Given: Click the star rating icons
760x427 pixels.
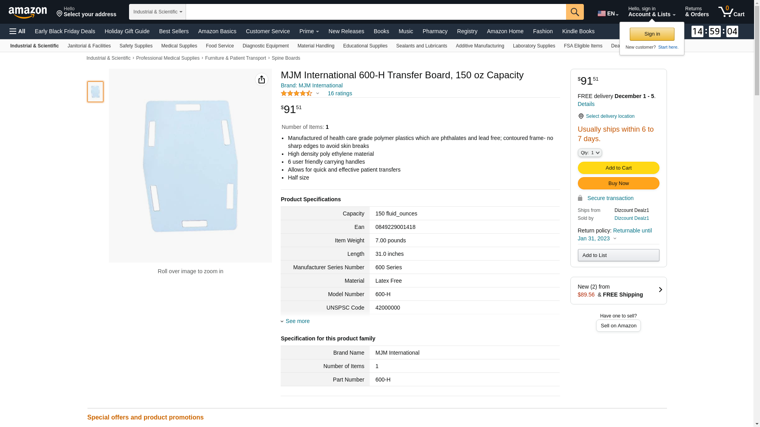Looking at the screenshot, I should point(296,94).
